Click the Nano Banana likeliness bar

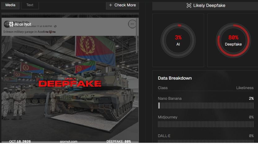tap(206, 106)
